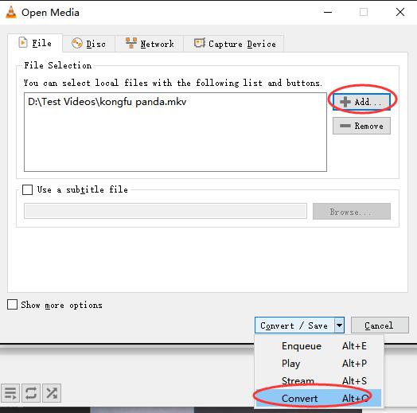This screenshot has height=413, width=417.
Task: Enable Use a subtitle file checkbox
Action: pyautogui.click(x=27, y=190)
